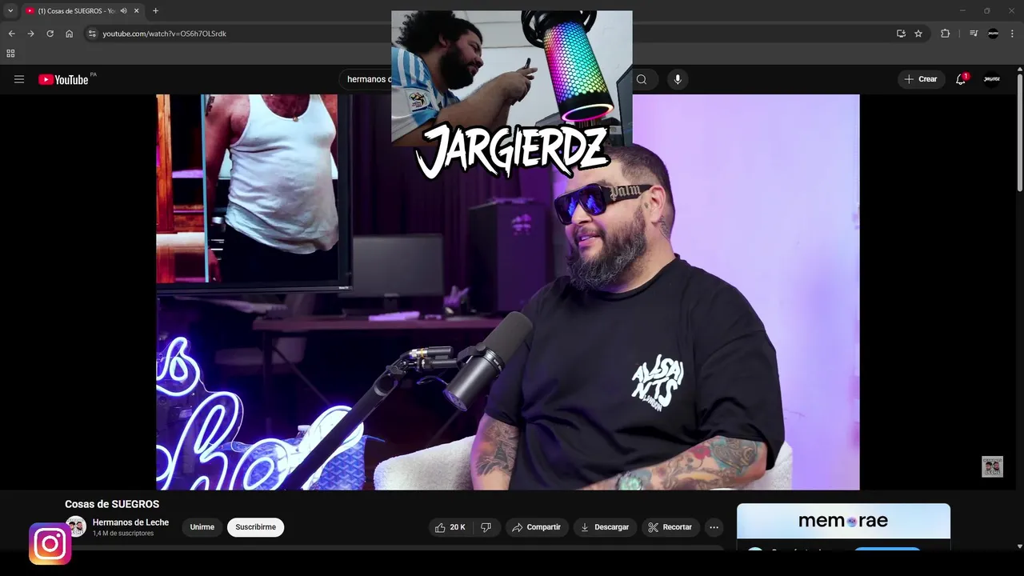Click the Suscribirme button
This screenshot has width=1024, height=576.
point(255,527)
